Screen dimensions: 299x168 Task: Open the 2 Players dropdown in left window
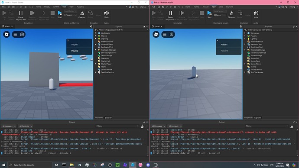tap(70, 15)
